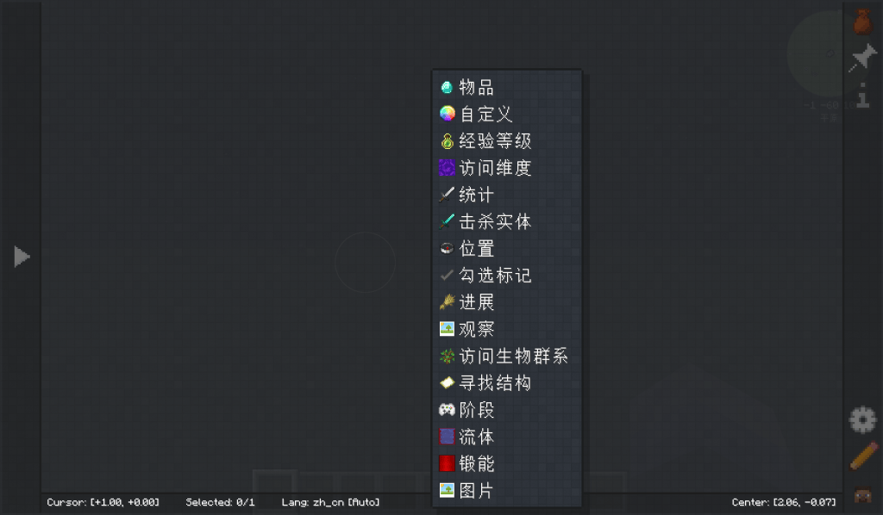
Task: Select 经验等级 task option
Action: point(494,141)
